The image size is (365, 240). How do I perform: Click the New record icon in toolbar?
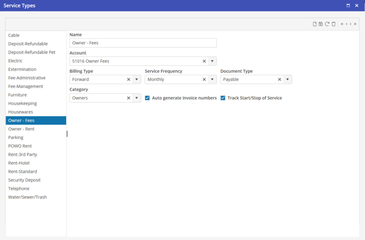click(315, 24)
